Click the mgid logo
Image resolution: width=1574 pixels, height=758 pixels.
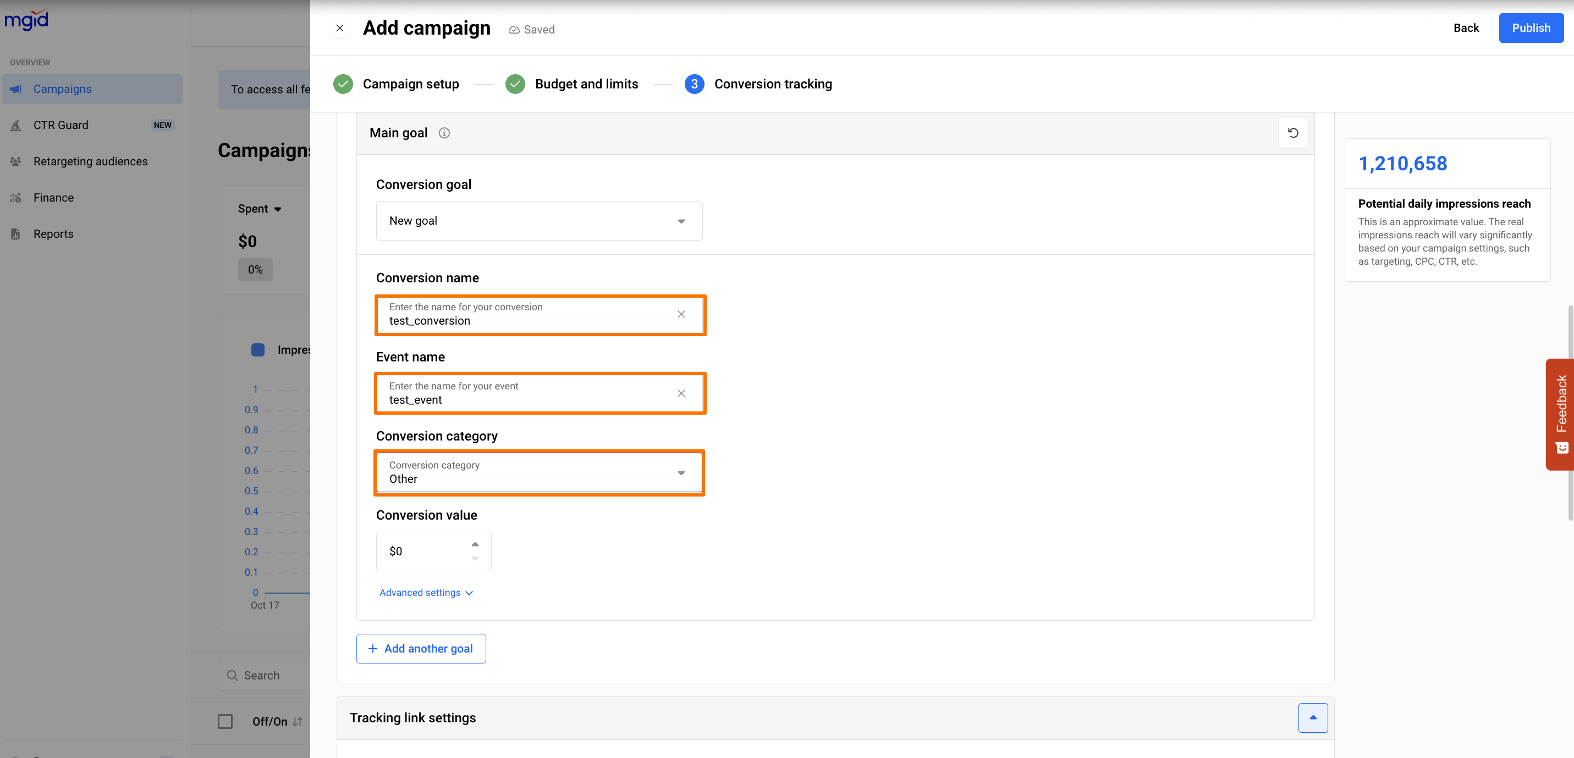coord(26,20)
